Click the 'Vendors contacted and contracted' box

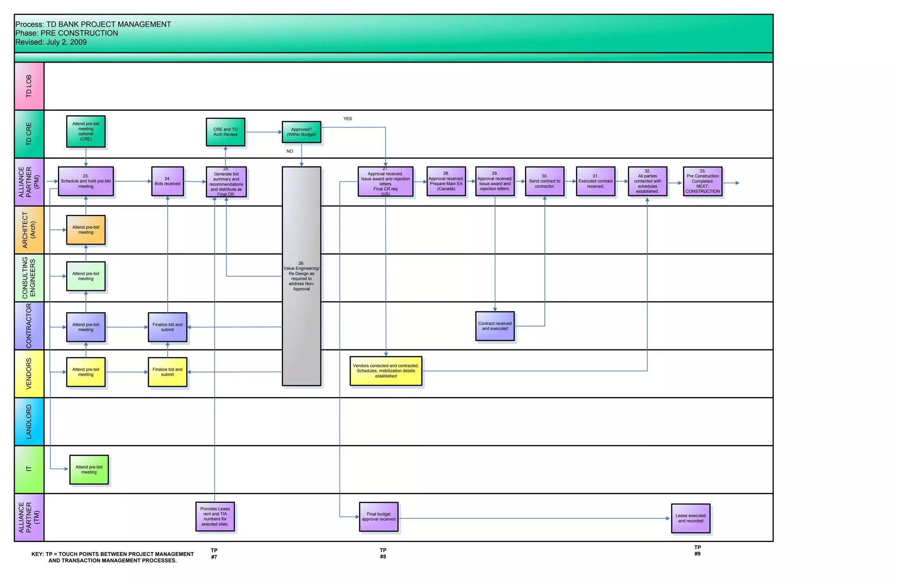tap(386, 371)
